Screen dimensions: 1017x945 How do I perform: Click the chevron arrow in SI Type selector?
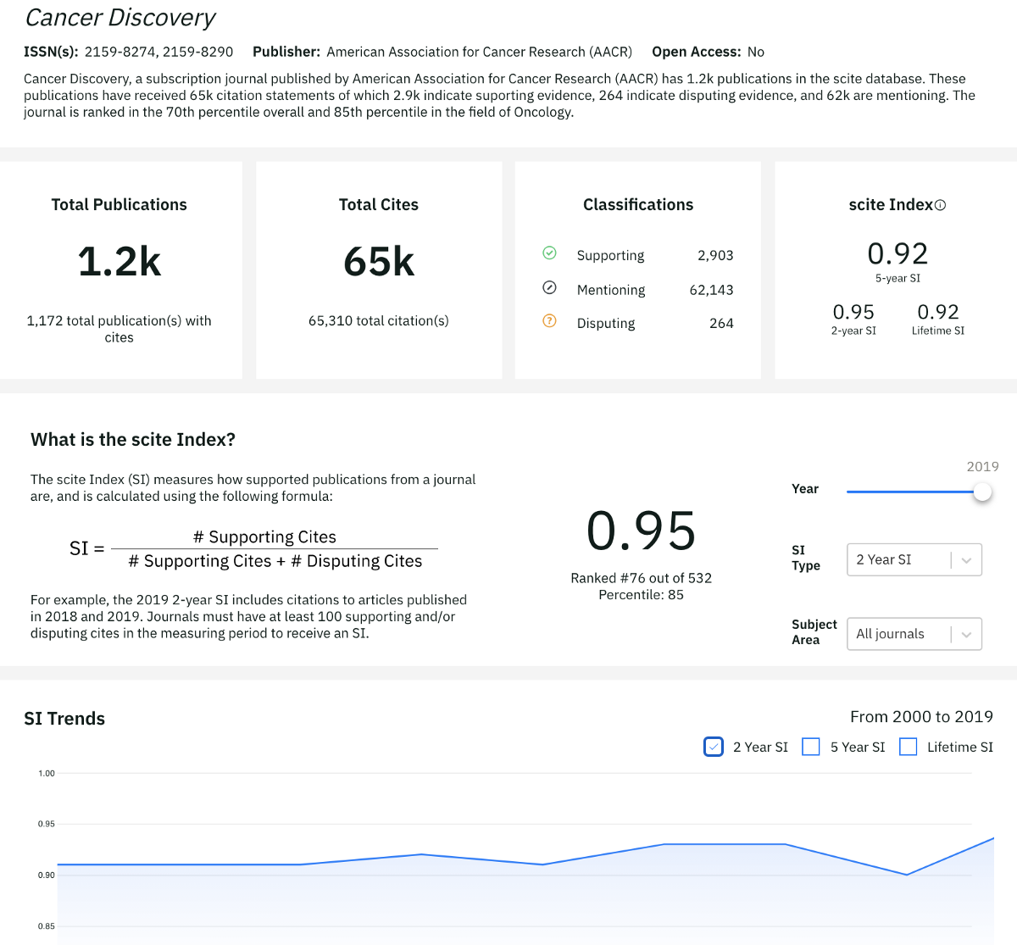(966, 560)
